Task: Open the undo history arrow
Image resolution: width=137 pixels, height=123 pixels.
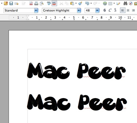Action: tap(91, 3)
